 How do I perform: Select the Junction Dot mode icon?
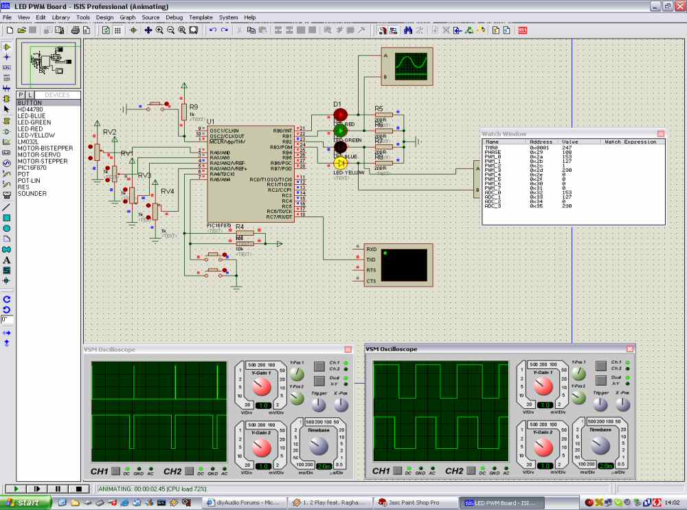click(x=7, y=57)
